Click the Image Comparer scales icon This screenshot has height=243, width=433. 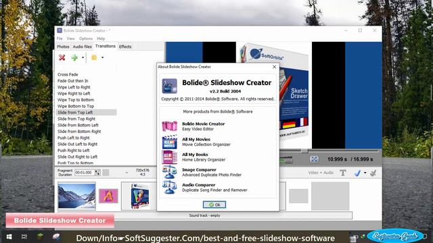[169, 172]
